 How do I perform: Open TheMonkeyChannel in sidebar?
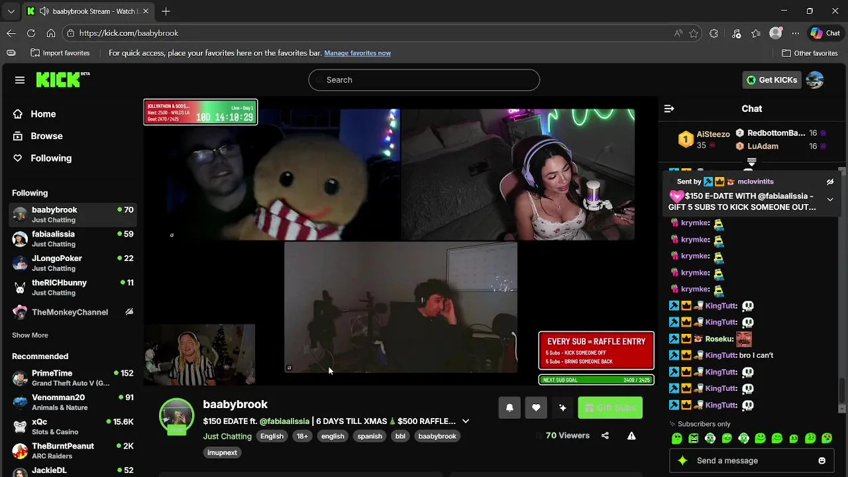[x=73, y=312]
